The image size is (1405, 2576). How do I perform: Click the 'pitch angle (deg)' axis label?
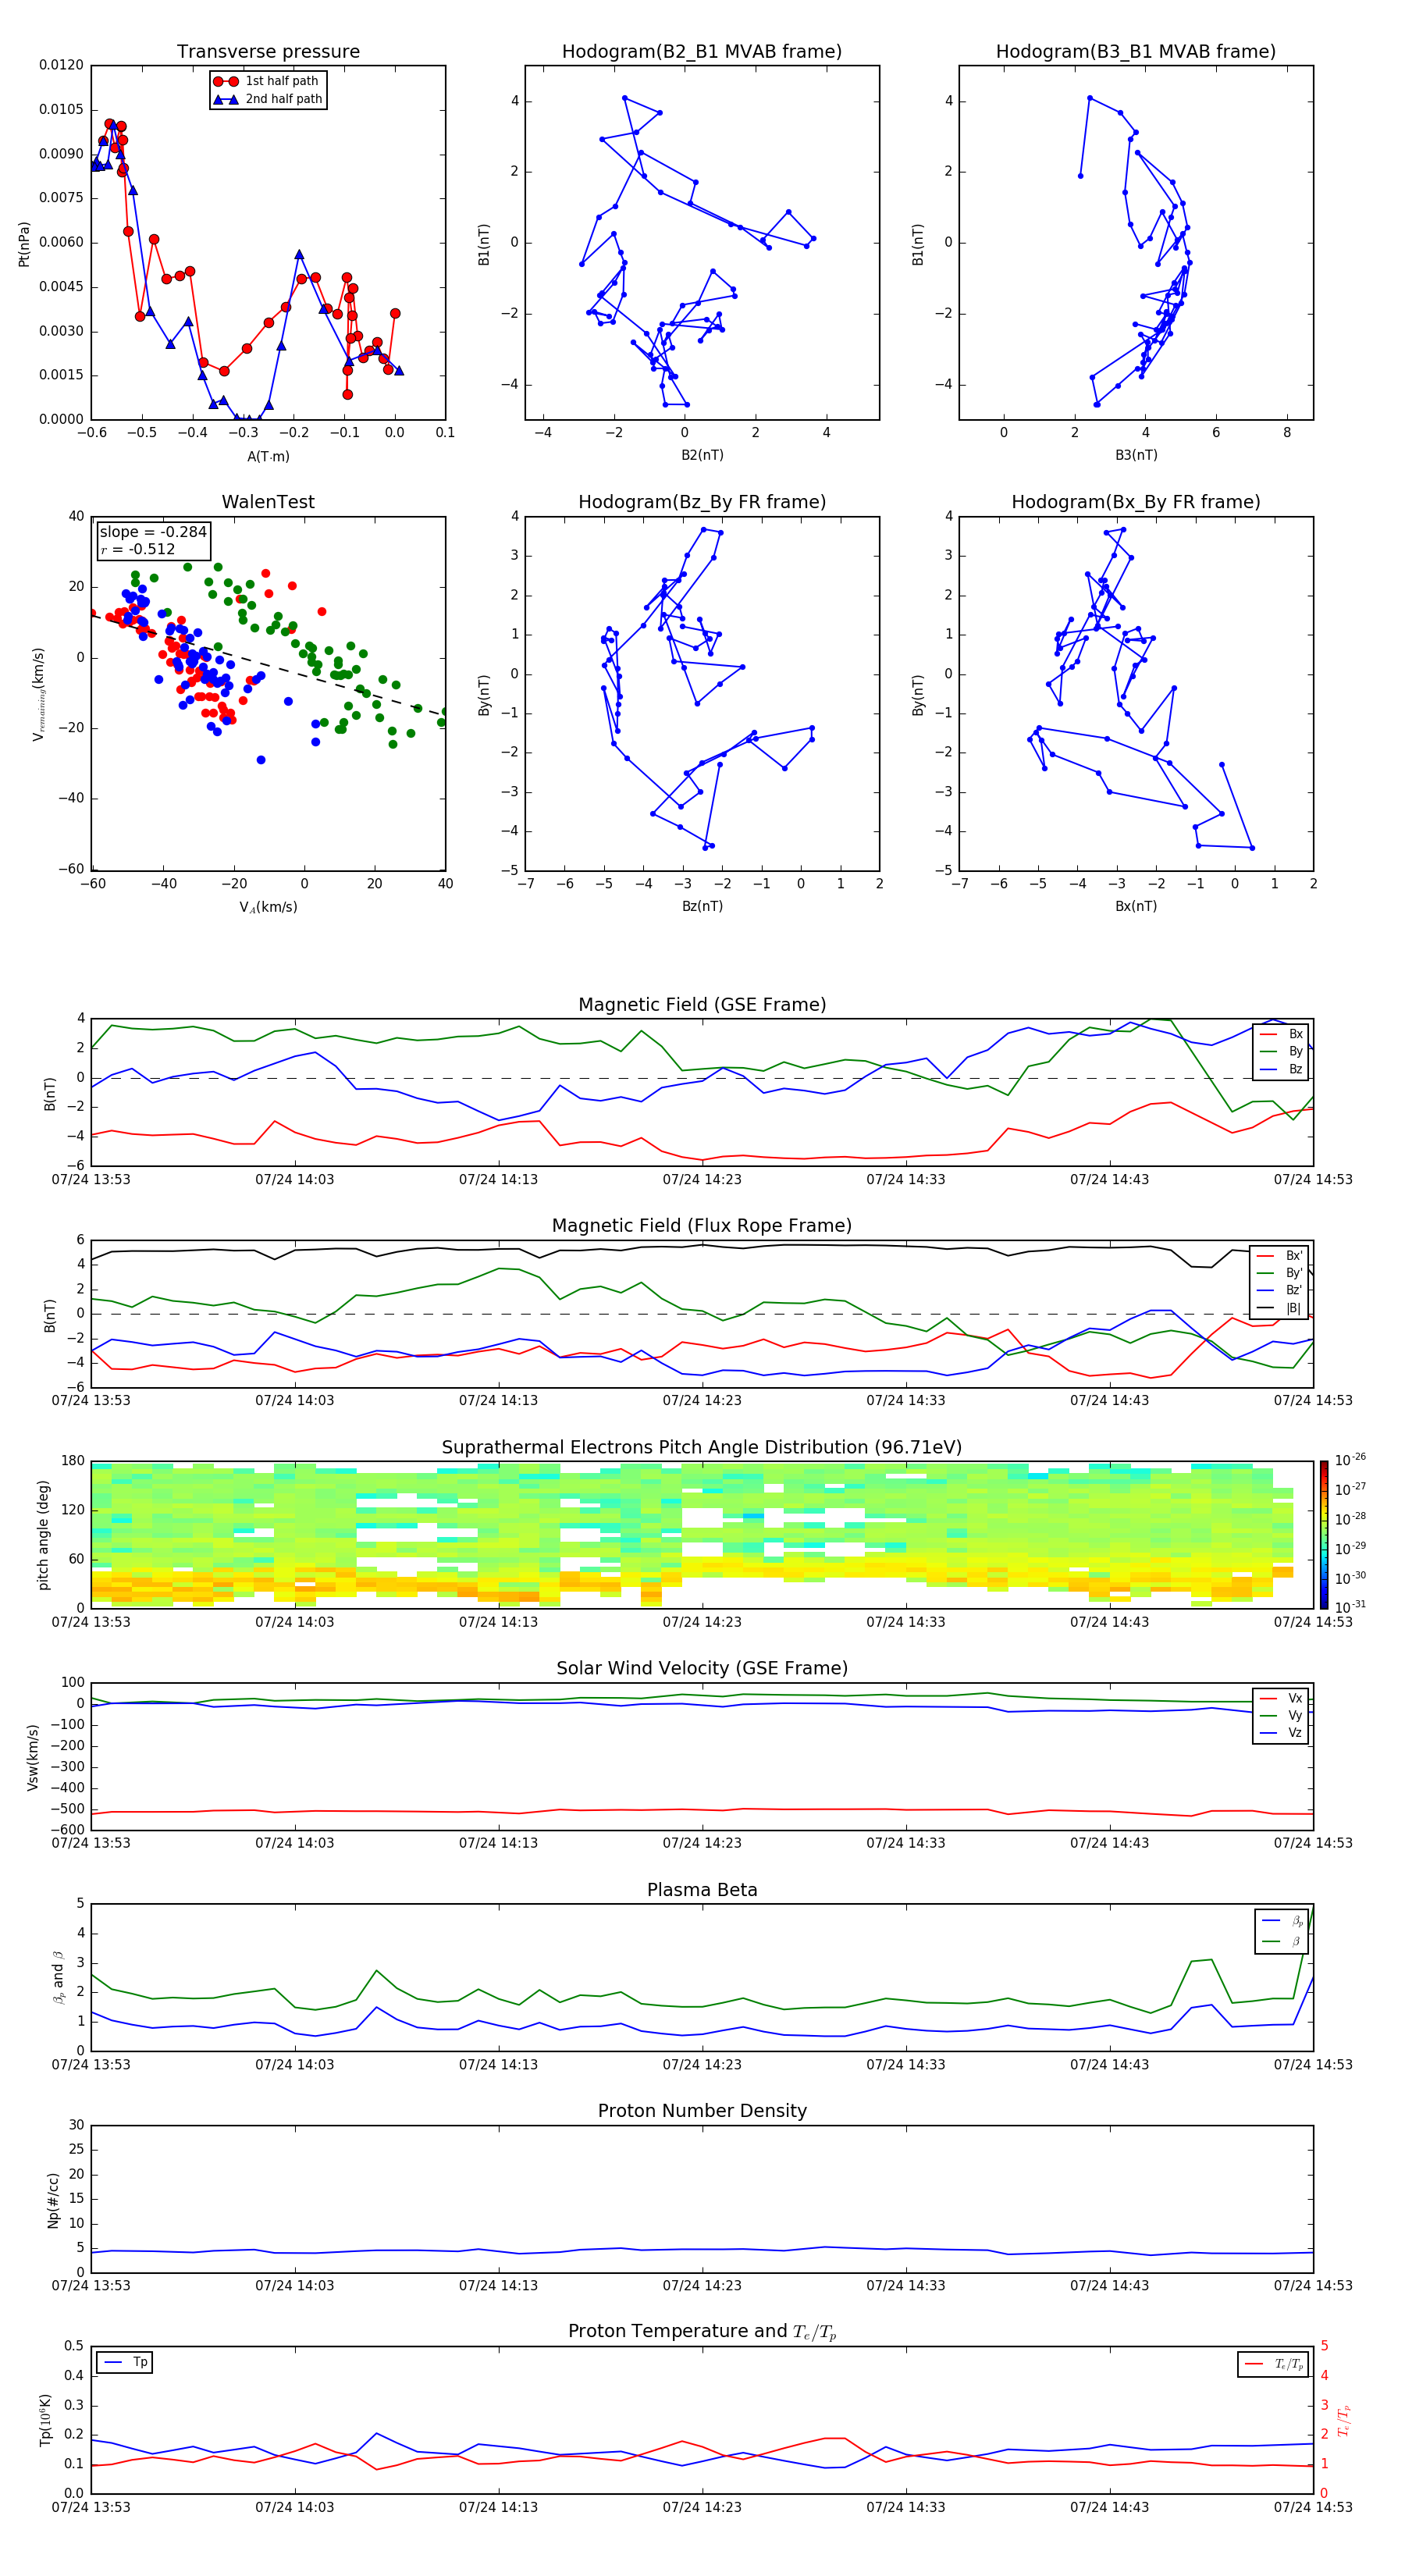(43, 1535)
